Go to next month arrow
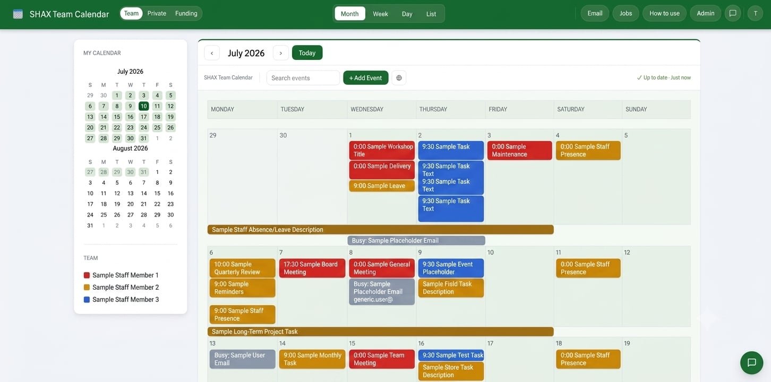 (281, 53)
